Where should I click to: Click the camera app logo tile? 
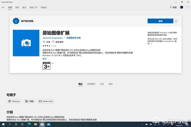click(x=26, y=43)
